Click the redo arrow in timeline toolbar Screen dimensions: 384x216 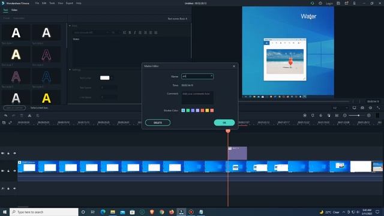tap(13, 115)
